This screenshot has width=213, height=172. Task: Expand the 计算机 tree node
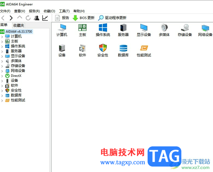coord(2,37)
